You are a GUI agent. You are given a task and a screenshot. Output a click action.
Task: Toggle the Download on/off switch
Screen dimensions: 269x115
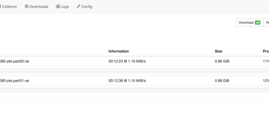pos(257,23)
